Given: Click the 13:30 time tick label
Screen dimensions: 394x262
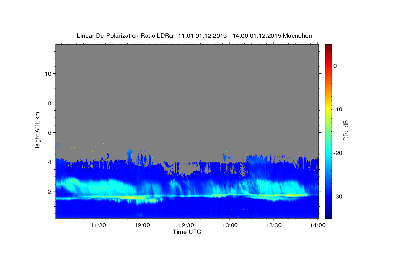Looking at the screenshot, I should (274, 225).
